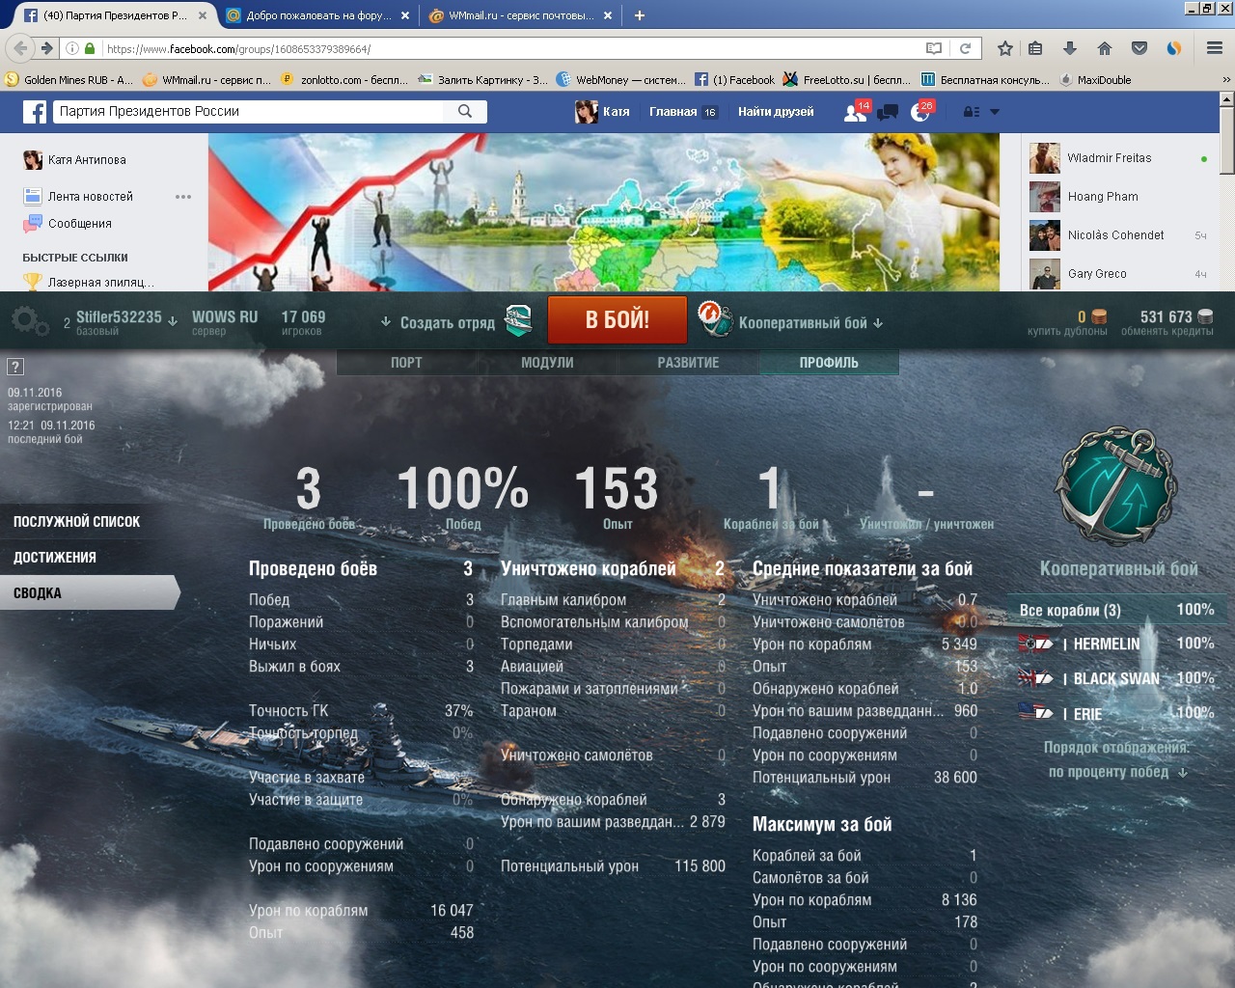1235x988 pixels.
Task: Open the browser downloads arrow icon
Action: tap(1070, 48)
